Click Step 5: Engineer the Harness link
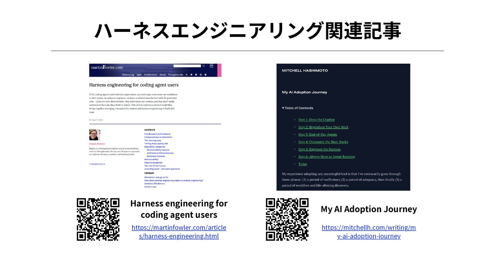Viewport: 495px width, 278px height. pyautogui.click(x=319, y=149)
